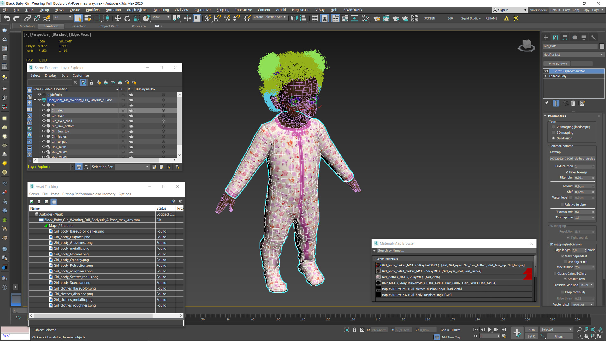Toggle the Smooth UVs checkbox
606x341 pixels.
(x=566, y=279)
